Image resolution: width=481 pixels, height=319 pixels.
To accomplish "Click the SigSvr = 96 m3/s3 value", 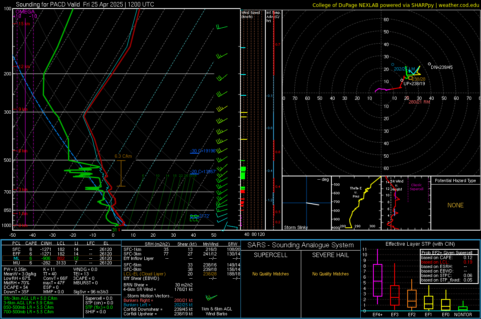I will pyautogui.click(x=91, y=292).
